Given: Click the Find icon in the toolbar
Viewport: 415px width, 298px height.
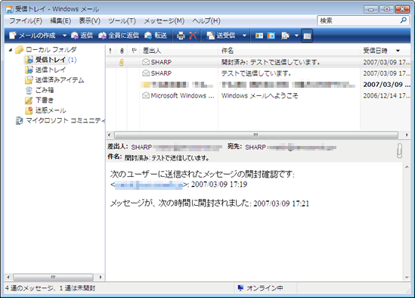Looking at the screenshot, I should [x=285, y=36].
